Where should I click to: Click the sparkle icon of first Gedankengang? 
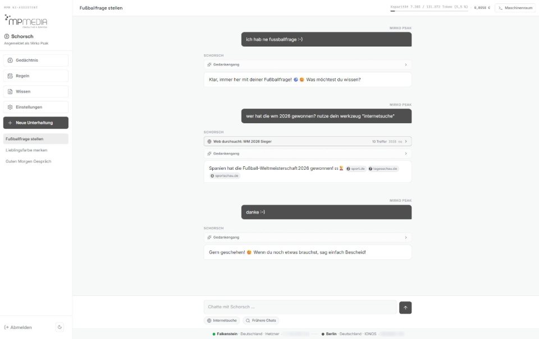coord(209,64)
